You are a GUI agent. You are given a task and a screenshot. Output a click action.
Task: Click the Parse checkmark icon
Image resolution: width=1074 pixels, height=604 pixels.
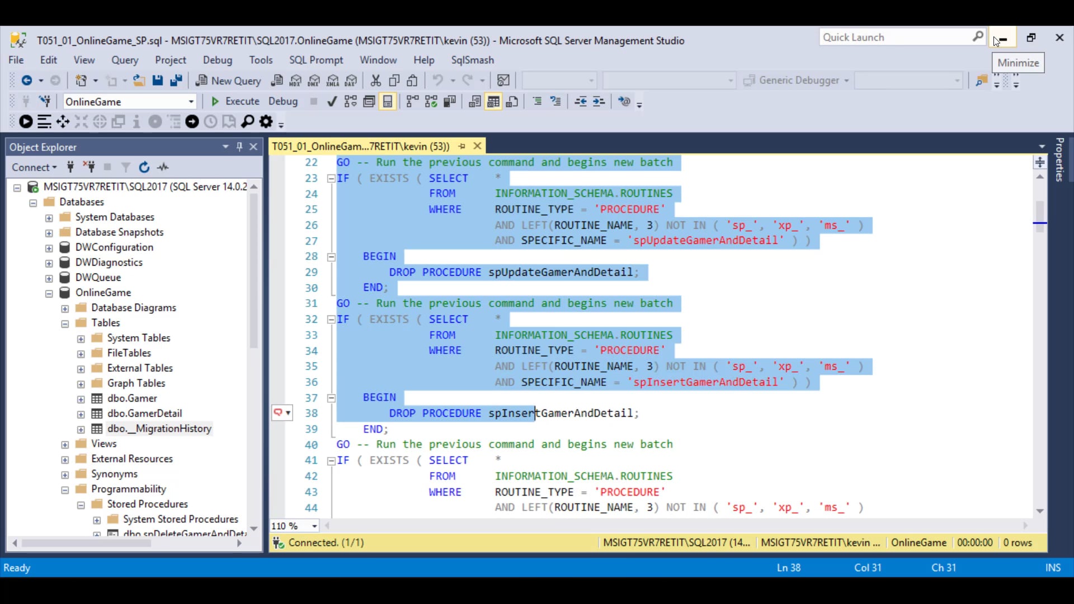click(x=332, y=101)
